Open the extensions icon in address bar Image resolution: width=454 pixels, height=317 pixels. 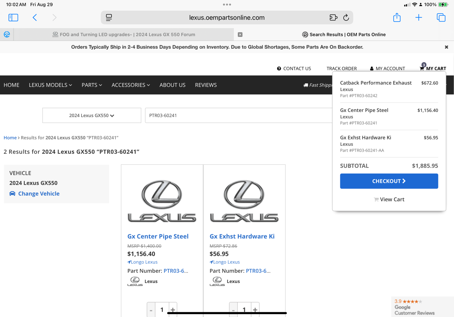[x=333, y=18]
